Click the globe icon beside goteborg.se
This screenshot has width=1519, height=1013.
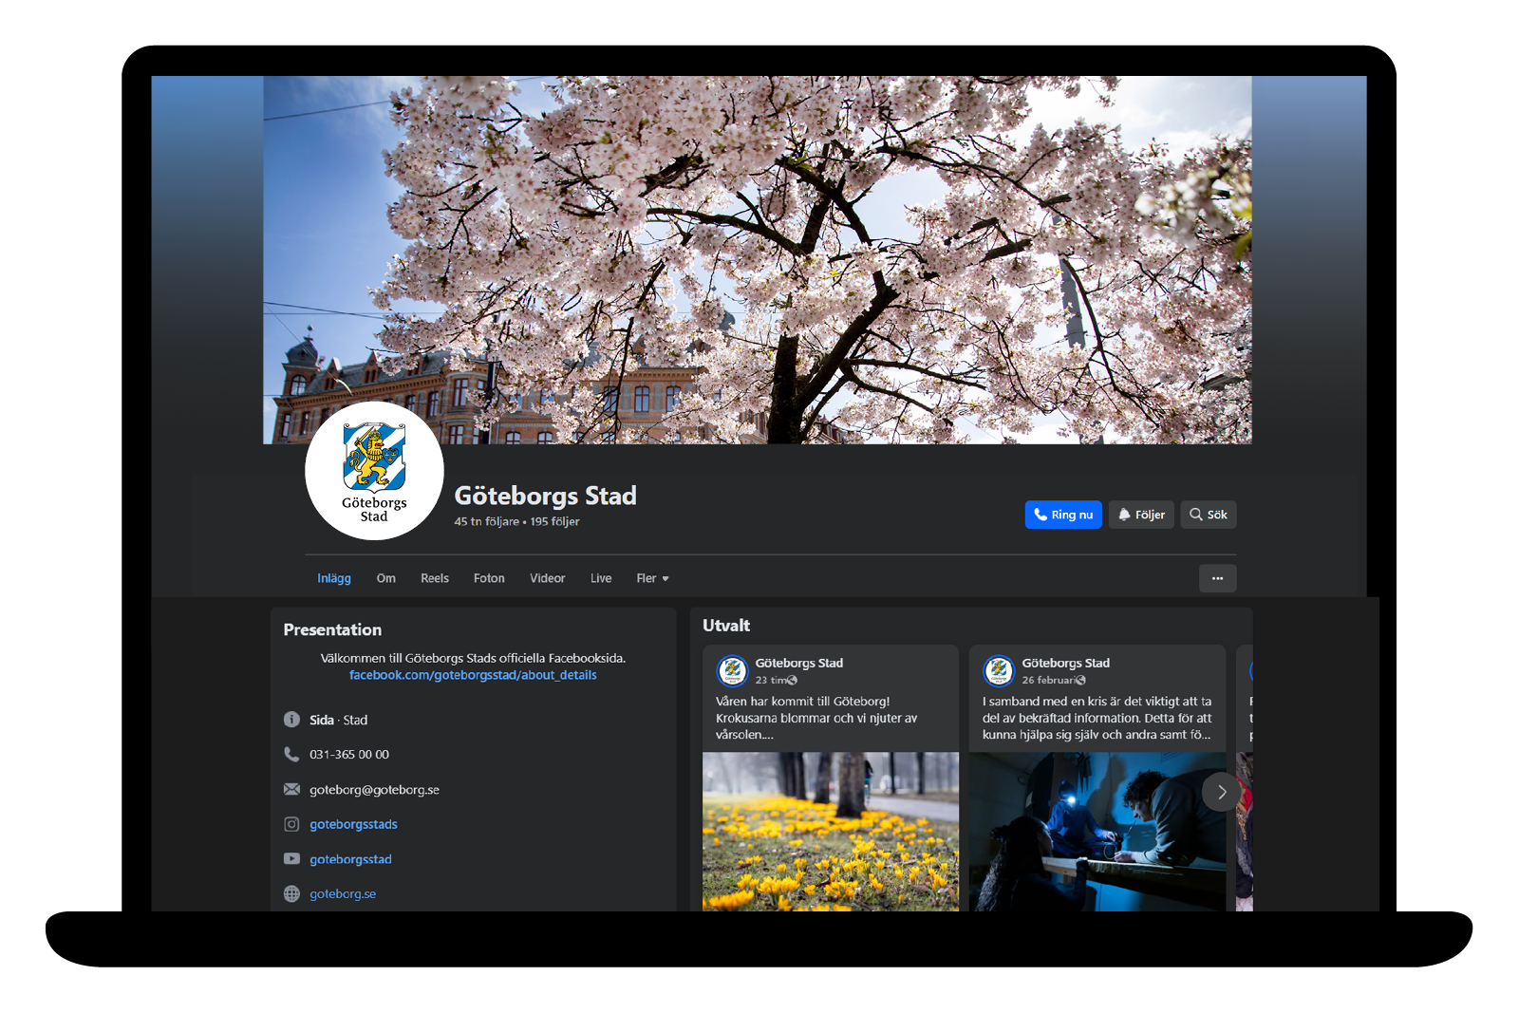tap(291, 893)
